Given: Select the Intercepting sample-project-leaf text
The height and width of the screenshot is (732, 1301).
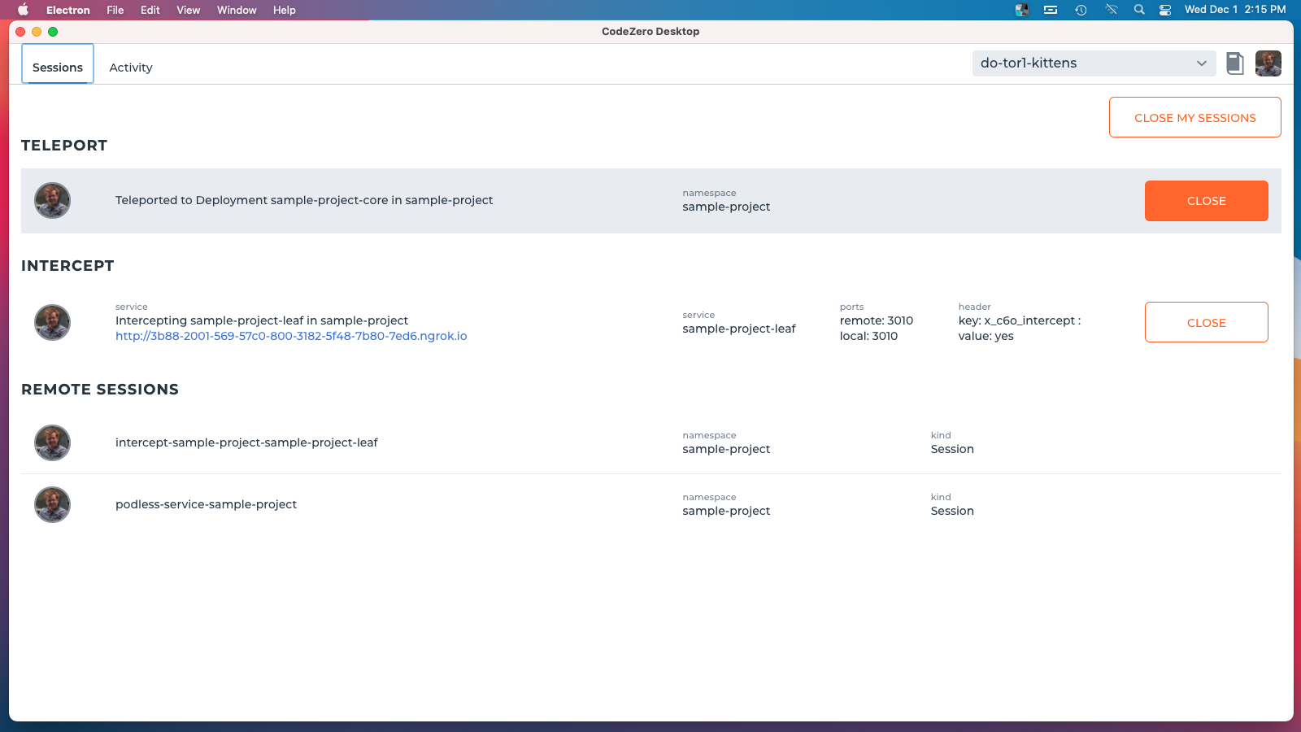Looking at the screenshot, I should point(262,320).
